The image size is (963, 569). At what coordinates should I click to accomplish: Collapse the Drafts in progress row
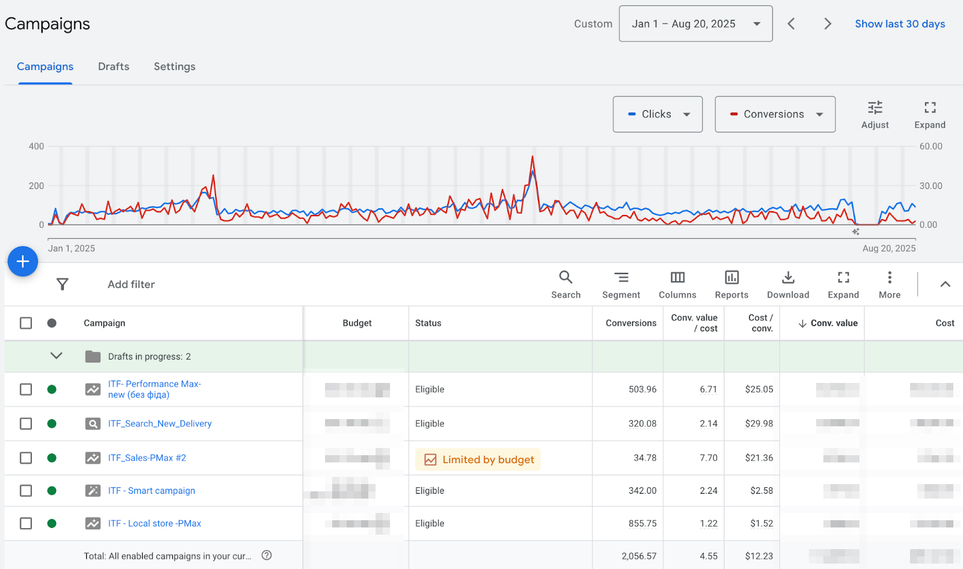(57, 356)
